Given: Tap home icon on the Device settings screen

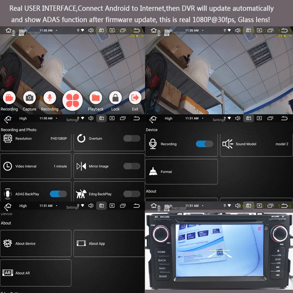Looking at the screenshot, I should coord(154,118).
